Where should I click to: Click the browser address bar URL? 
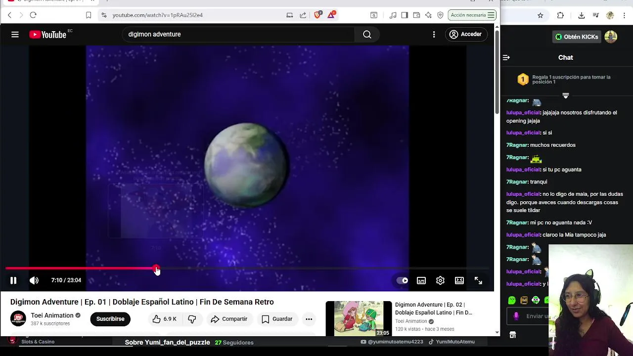[157, 15]
